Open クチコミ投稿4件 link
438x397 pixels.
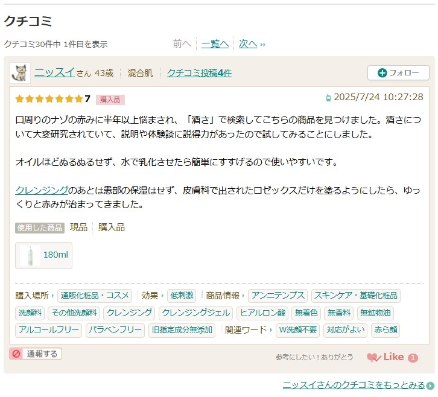[199, 73]
